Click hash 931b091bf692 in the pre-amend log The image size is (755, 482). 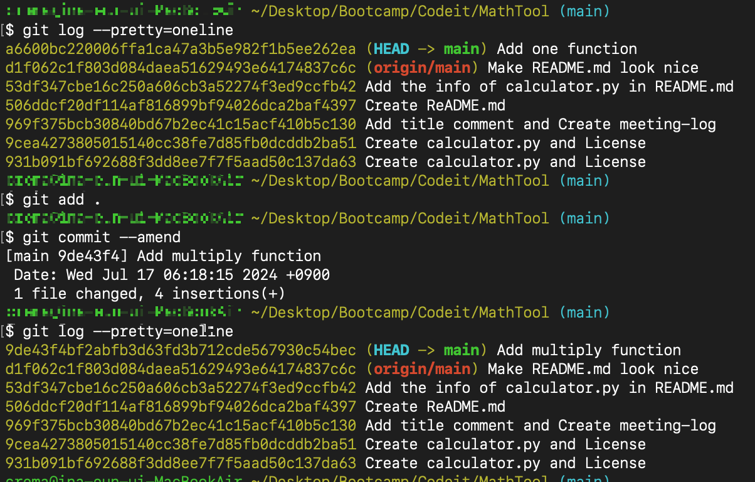181,162
